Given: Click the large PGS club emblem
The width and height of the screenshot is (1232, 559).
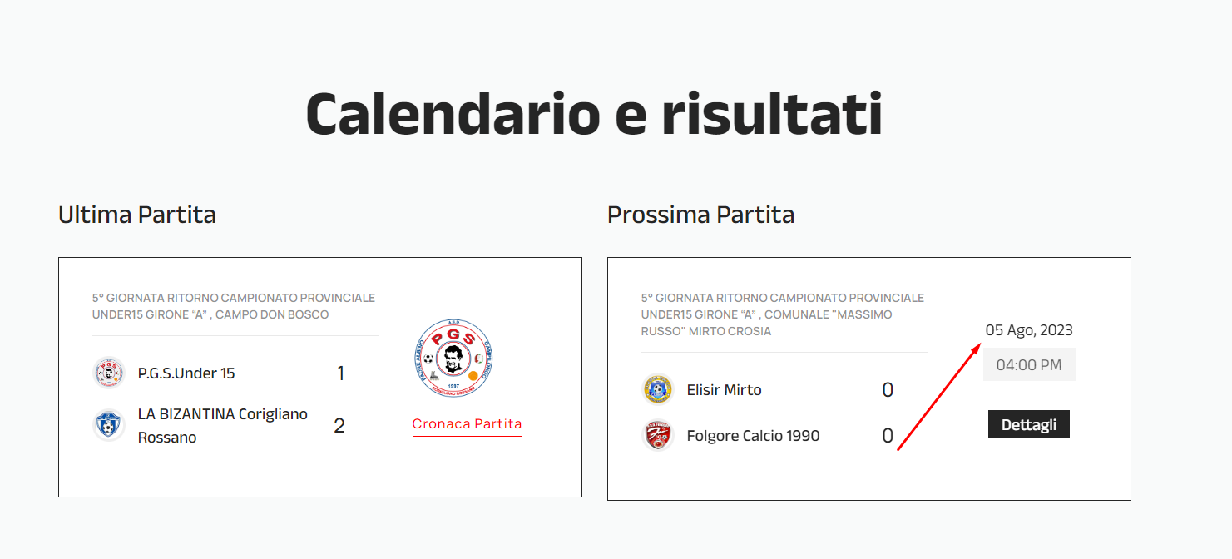Looking at the screenshot, I should point(450,359).
